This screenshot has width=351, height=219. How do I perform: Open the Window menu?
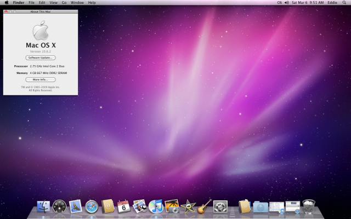click(x=77, y=2)
